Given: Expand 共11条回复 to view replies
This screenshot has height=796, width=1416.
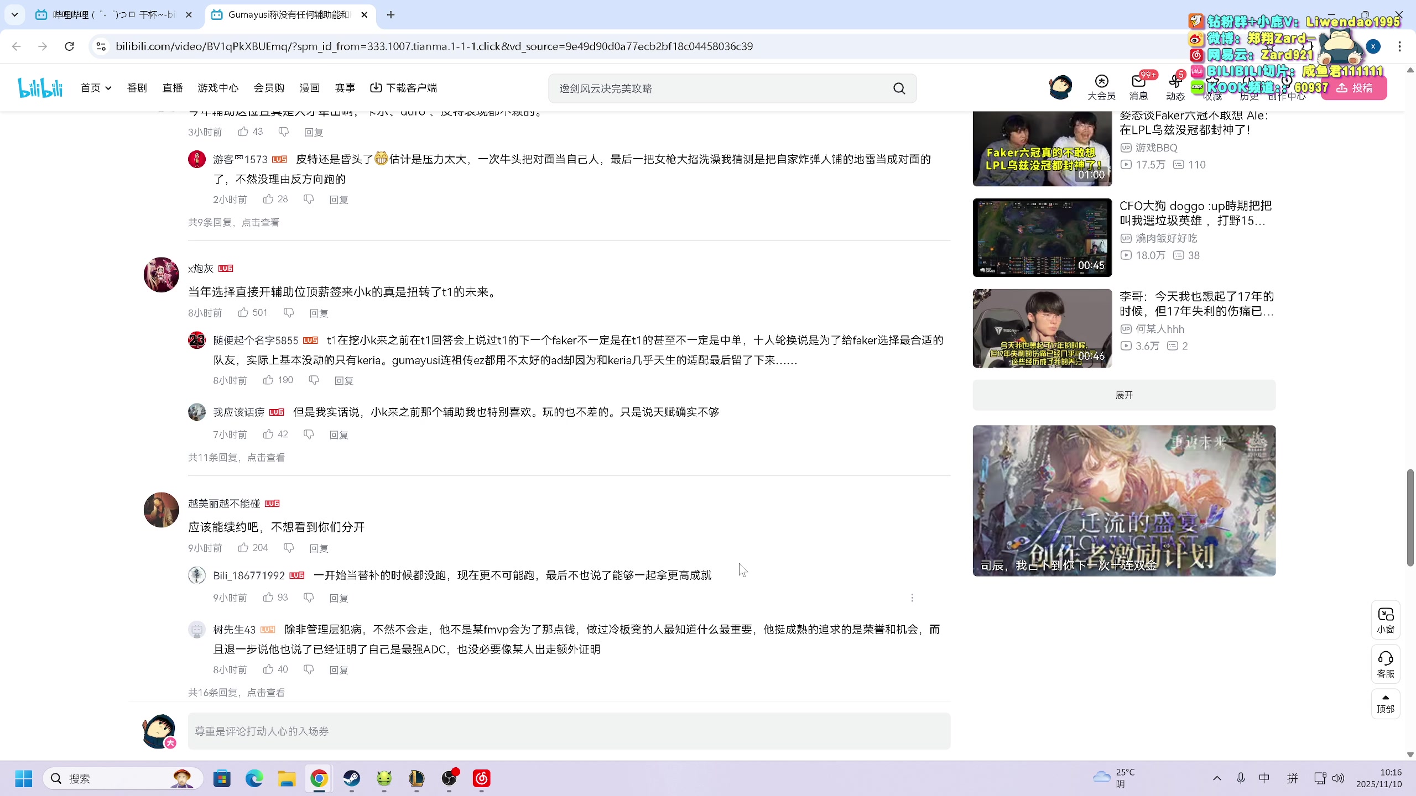Looking at the screenshot, I should [x=236, y=457].
